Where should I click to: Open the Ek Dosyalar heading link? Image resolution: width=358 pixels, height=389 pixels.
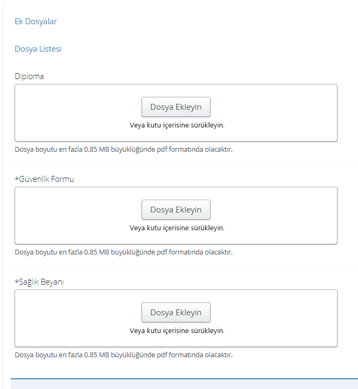(36, 22)
